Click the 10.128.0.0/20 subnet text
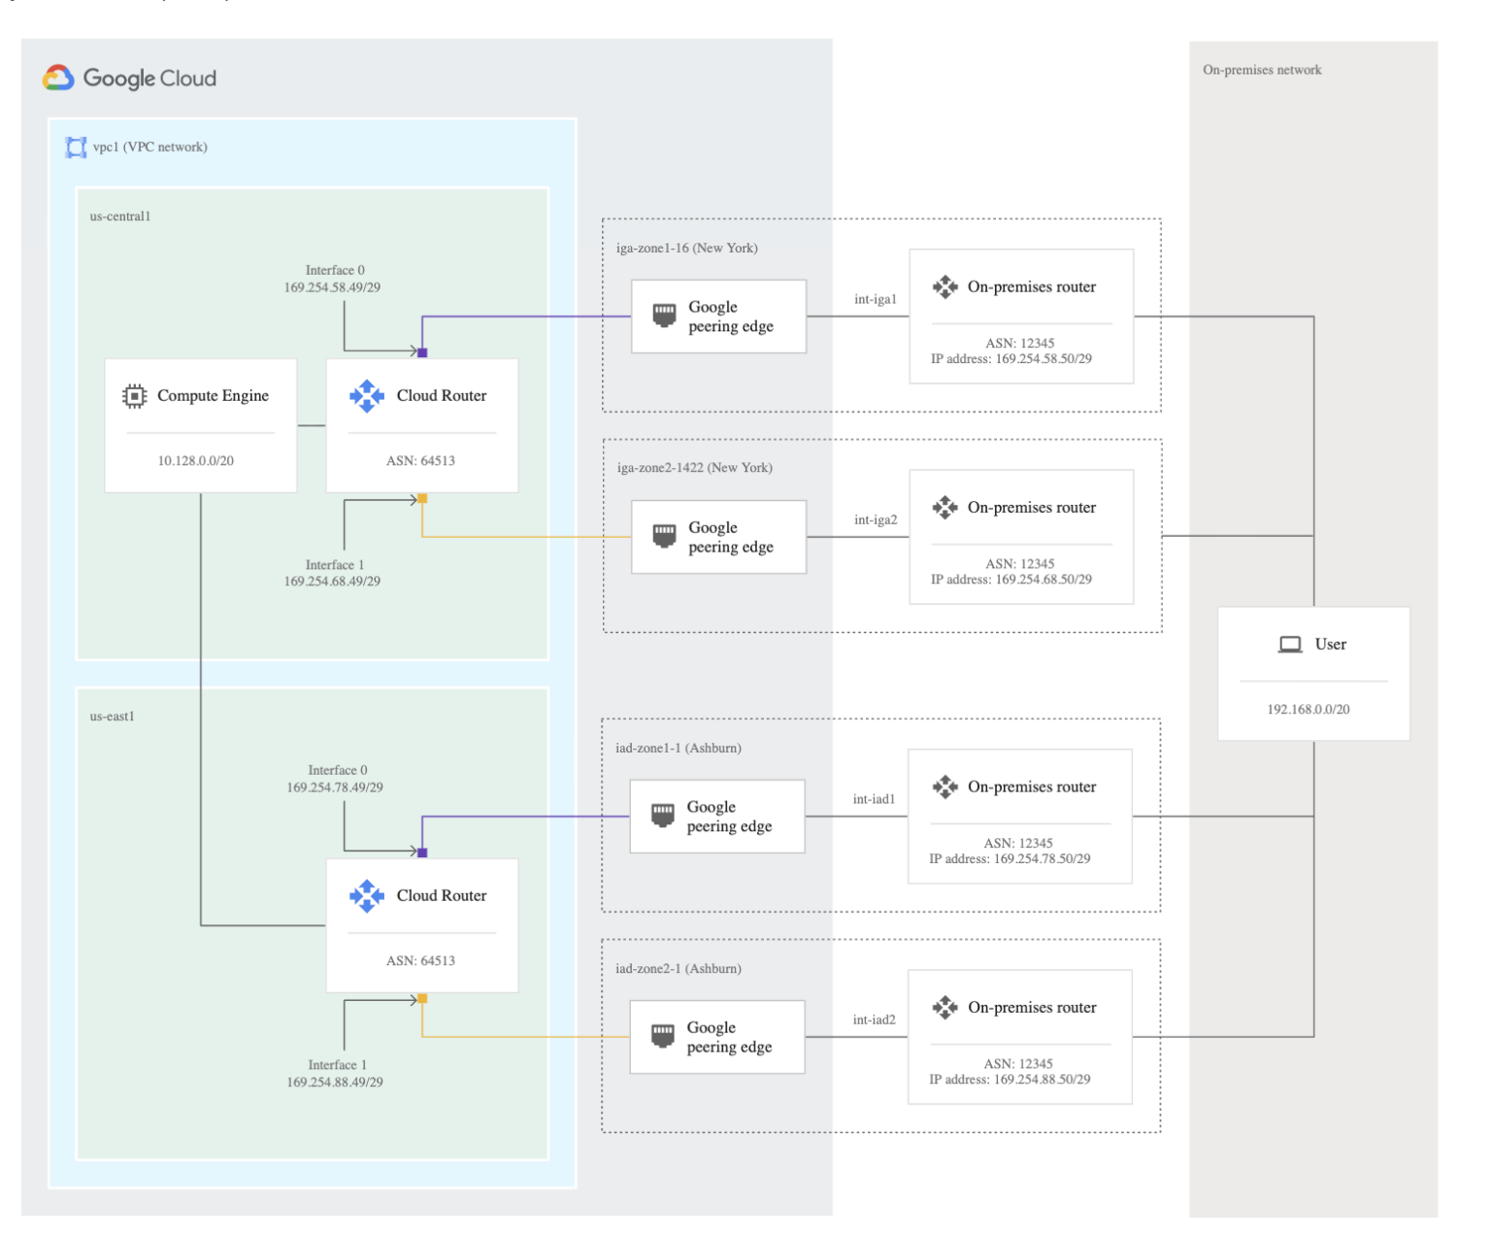Screen dimensions: 1491x1237 click(196, 461)
